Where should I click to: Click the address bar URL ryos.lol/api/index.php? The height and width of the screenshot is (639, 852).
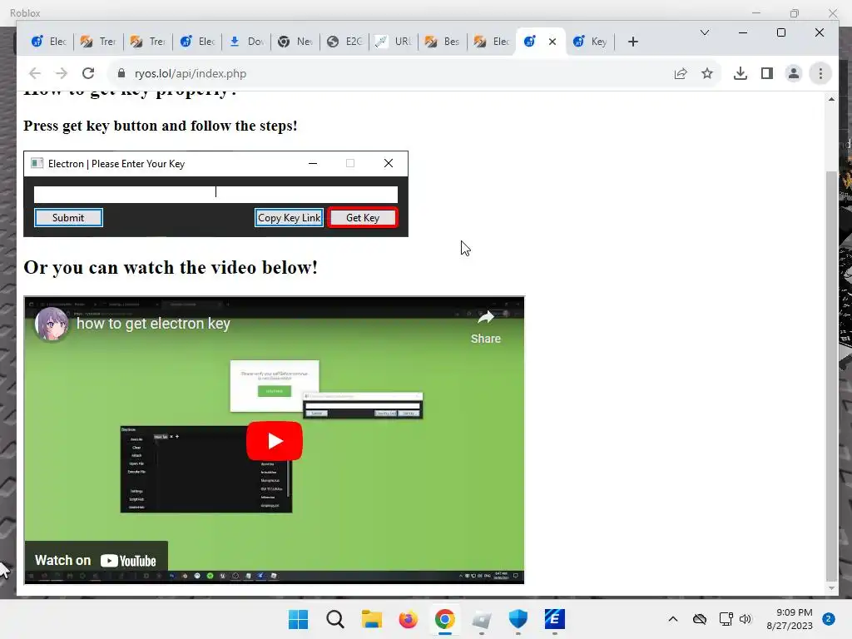[191, 73]
